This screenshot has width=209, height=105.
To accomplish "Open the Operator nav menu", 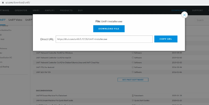I will [x=21, y=10].
